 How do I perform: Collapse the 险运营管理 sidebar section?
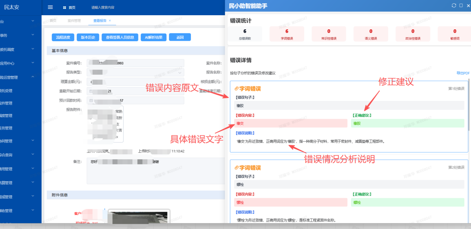tap(20, 77)
